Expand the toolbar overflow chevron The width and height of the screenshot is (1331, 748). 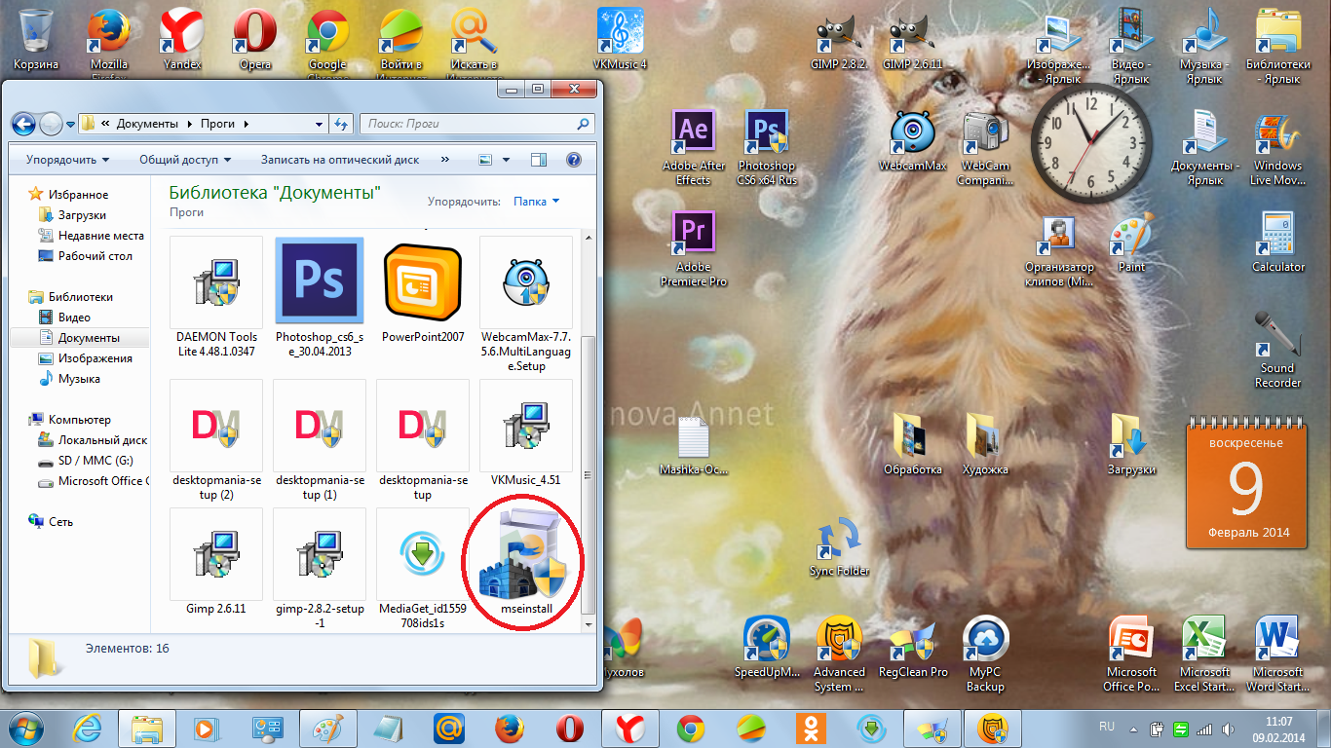pos(445,160)
